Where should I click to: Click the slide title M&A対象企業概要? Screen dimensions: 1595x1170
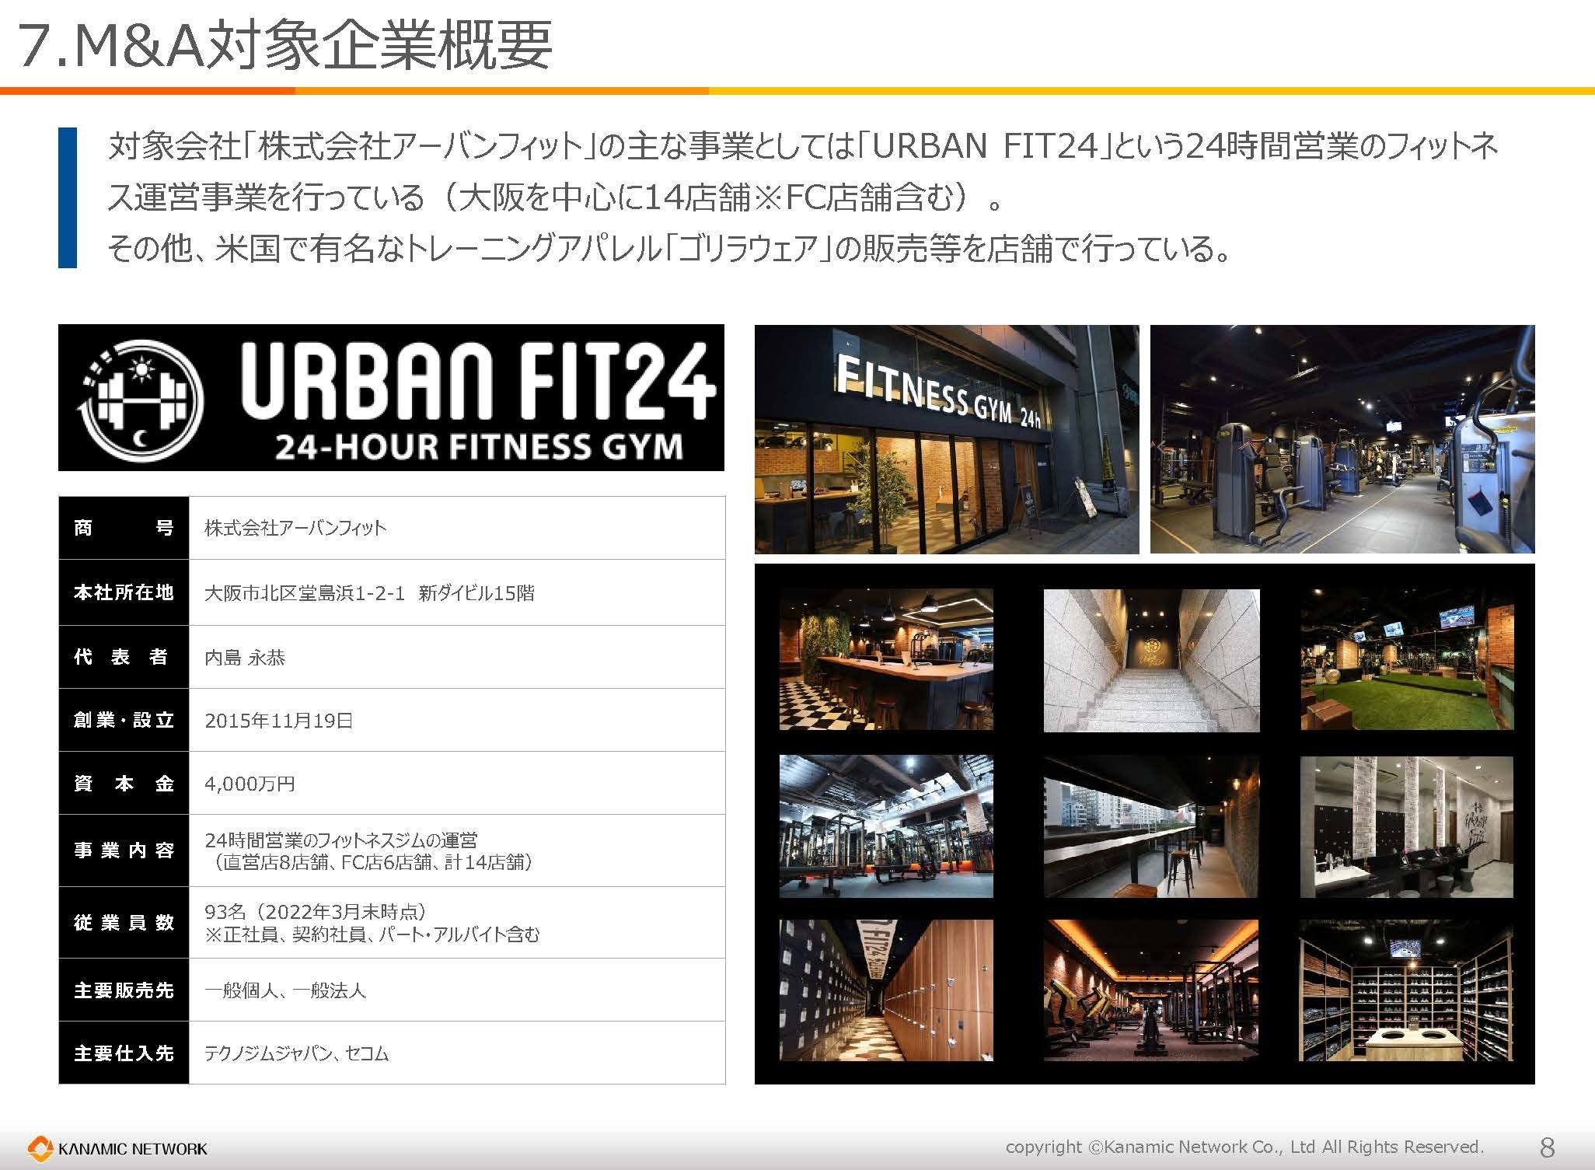284,45
